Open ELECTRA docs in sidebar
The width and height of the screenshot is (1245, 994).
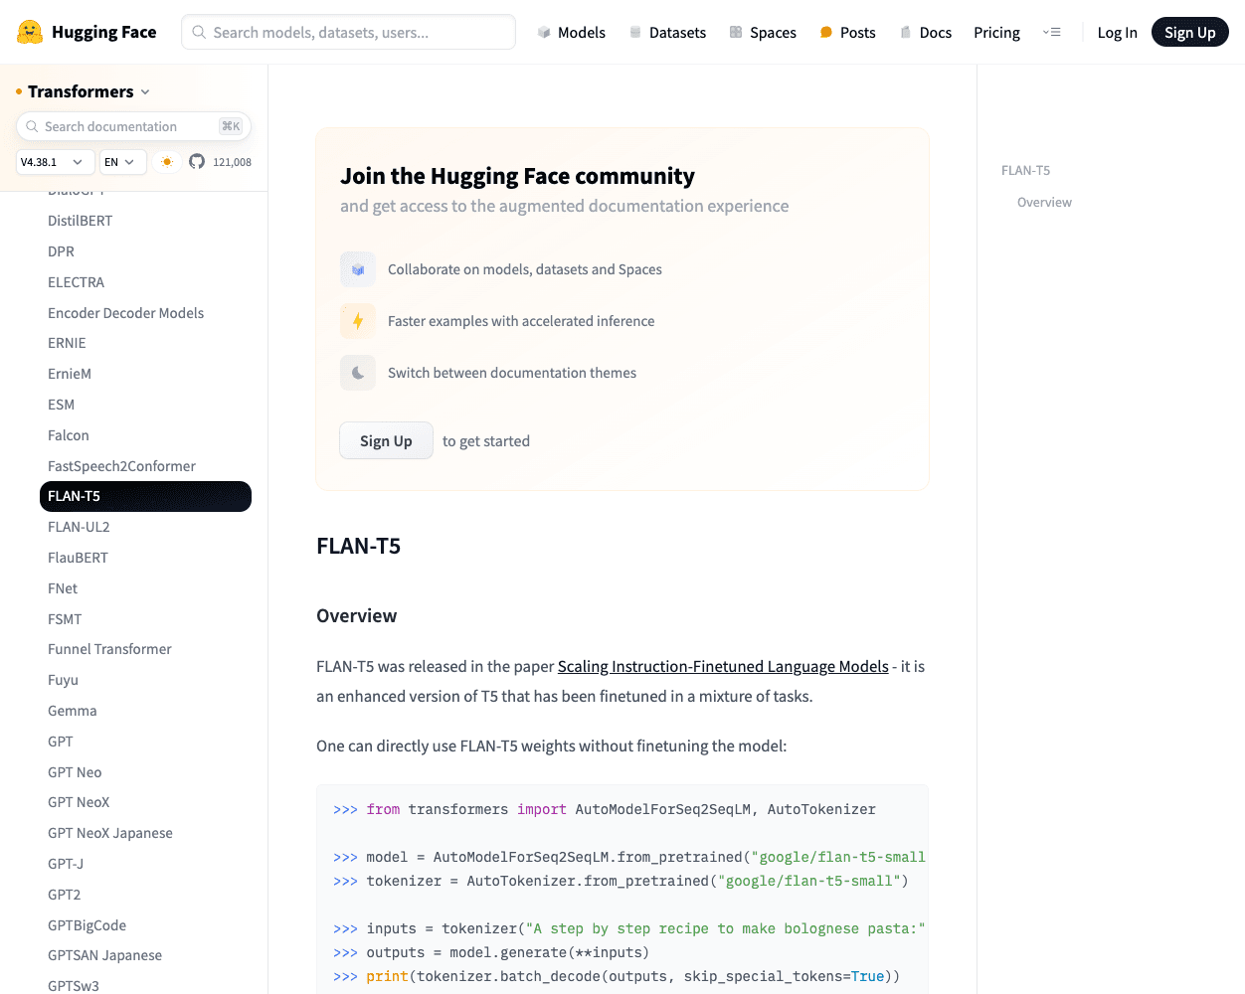point(76,282)
